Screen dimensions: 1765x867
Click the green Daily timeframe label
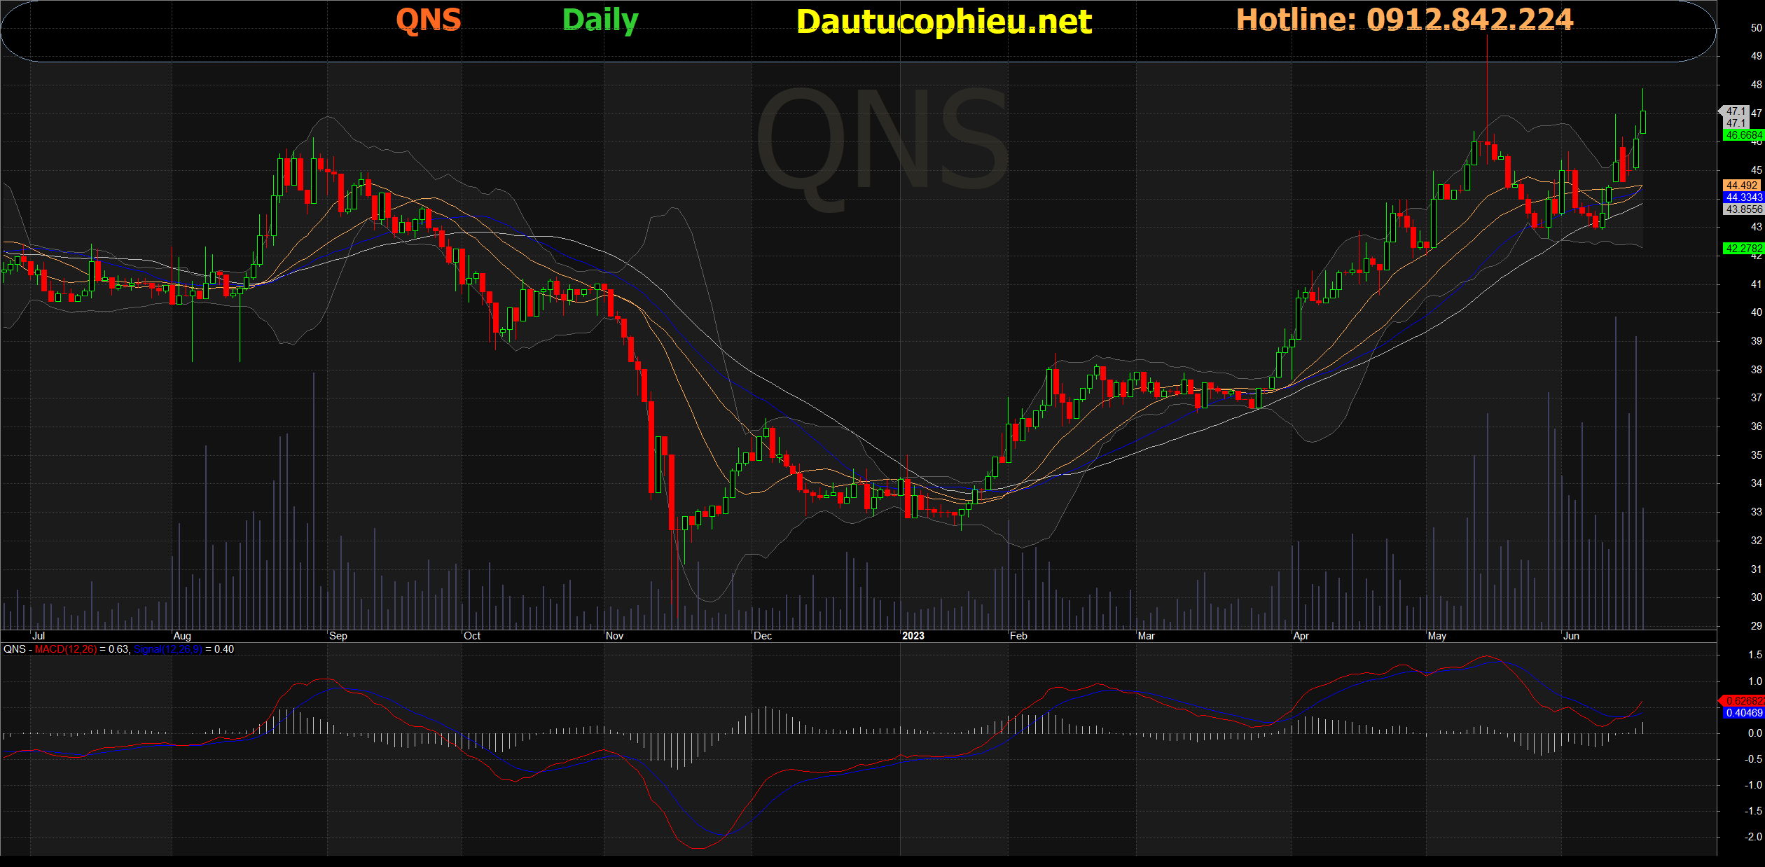pyautogui.click(x=600, y=20)
